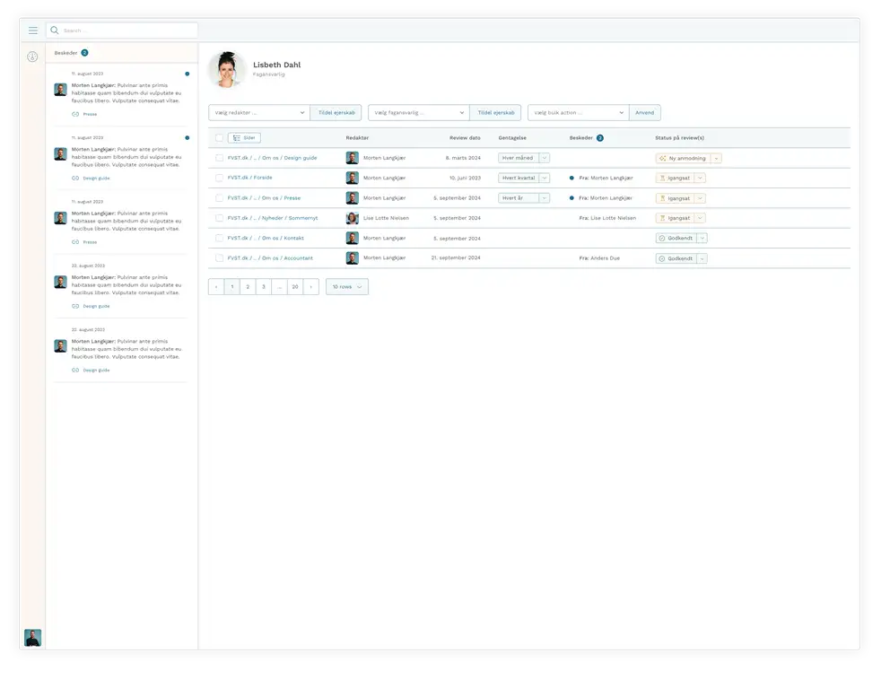Check the Om os / Presse row checkbox
This screenshot has height=680, width=890.
[220, 198]
